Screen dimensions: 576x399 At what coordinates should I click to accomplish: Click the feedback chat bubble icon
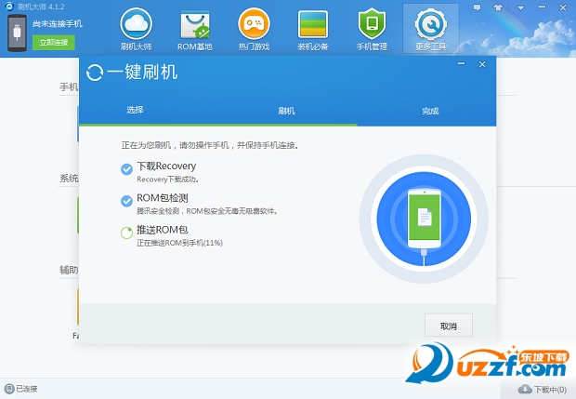click(x=477, y=7)
